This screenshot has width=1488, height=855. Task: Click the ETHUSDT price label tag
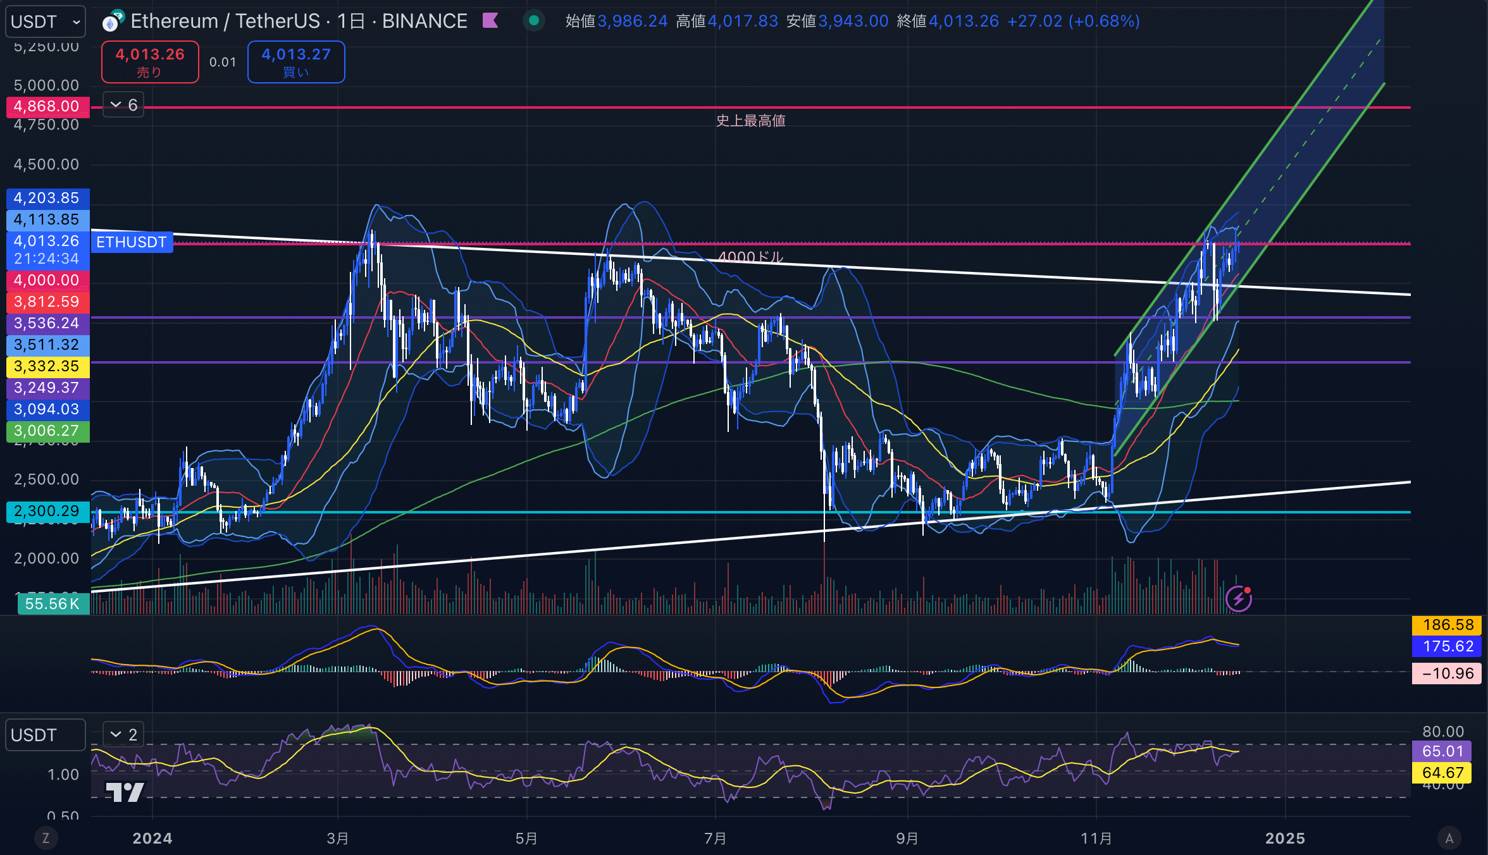point(132,242)
